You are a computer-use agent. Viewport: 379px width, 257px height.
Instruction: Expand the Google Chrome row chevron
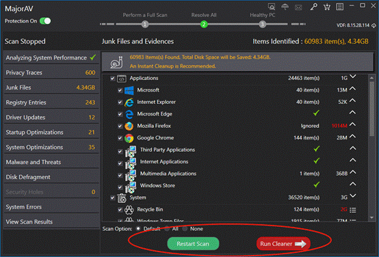[x=352, y=137]
